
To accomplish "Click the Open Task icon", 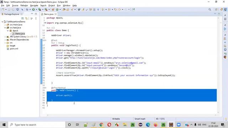I will [x=68, y=10].
